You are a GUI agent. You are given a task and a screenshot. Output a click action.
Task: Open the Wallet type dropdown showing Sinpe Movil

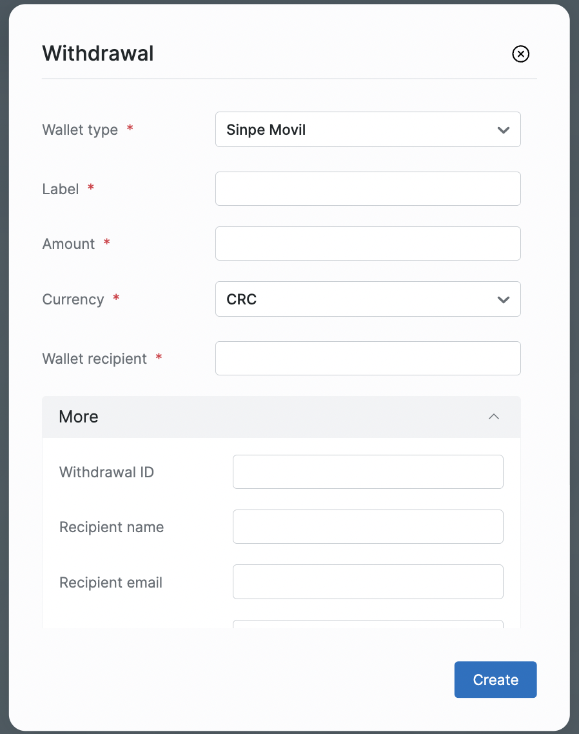pyautogui.click(x=368, y=130)
